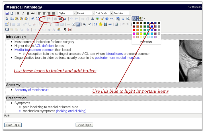The height and width of the screenshot is (131, 205).
Task: Toggle superscript formatting
Action: point(89,24)
